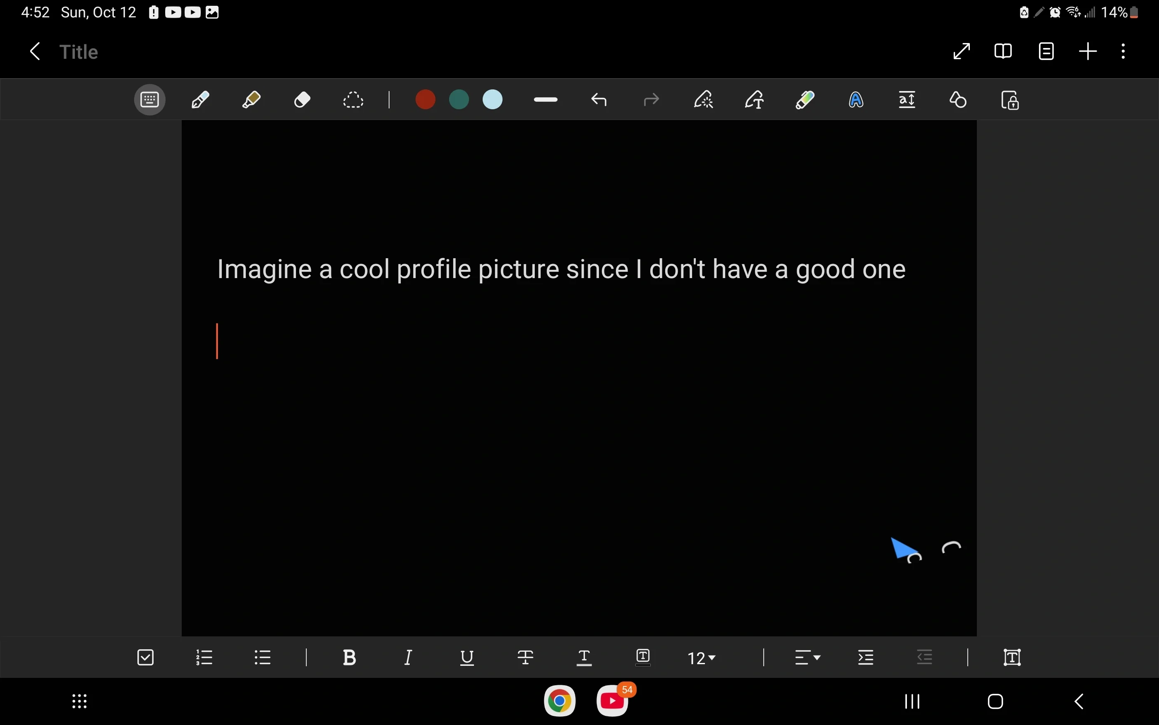The width and height of the screenshot is (1159, 725).
Task: Toggle bold formatting
Action: pyautogui.click(x=350, y=658)
